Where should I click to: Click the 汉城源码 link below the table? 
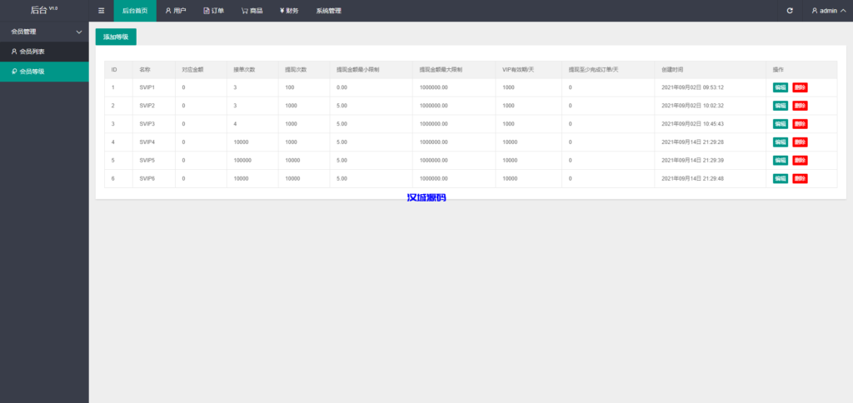pos(426,197)
